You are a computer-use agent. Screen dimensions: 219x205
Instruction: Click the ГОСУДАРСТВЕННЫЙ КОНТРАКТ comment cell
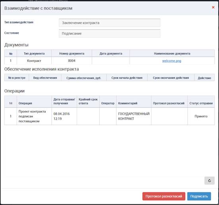pos(134,116)
